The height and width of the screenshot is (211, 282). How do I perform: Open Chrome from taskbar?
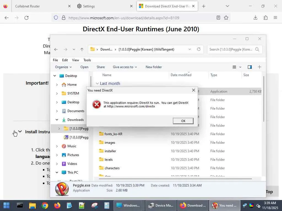pos(45,206)
